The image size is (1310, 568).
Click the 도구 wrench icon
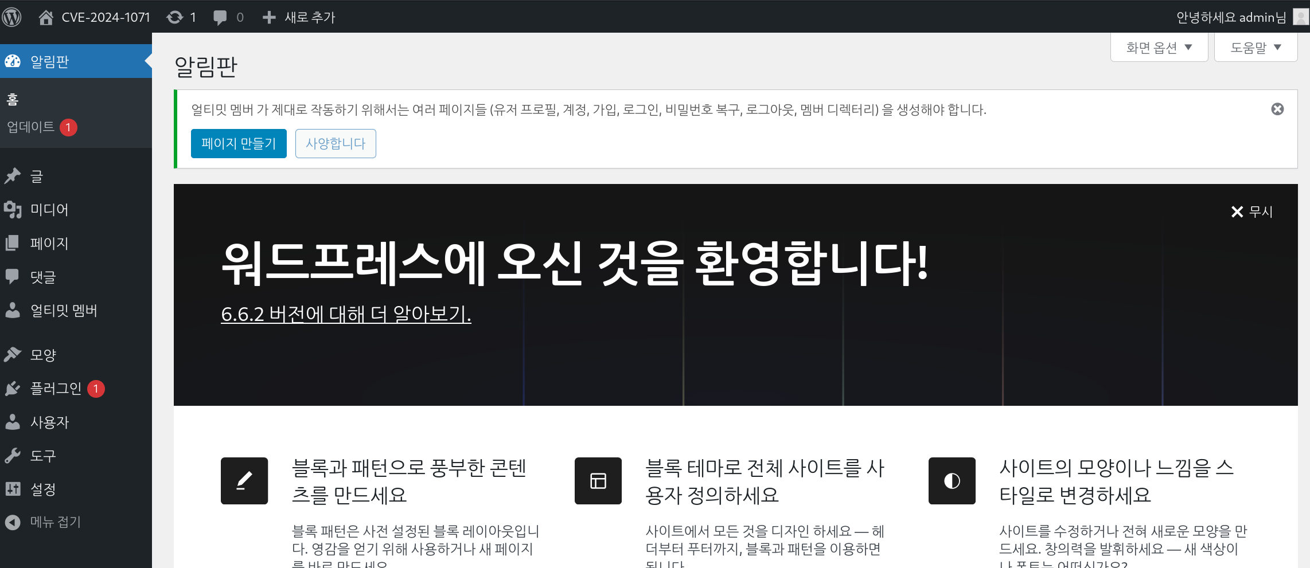(x=13, y=456)
